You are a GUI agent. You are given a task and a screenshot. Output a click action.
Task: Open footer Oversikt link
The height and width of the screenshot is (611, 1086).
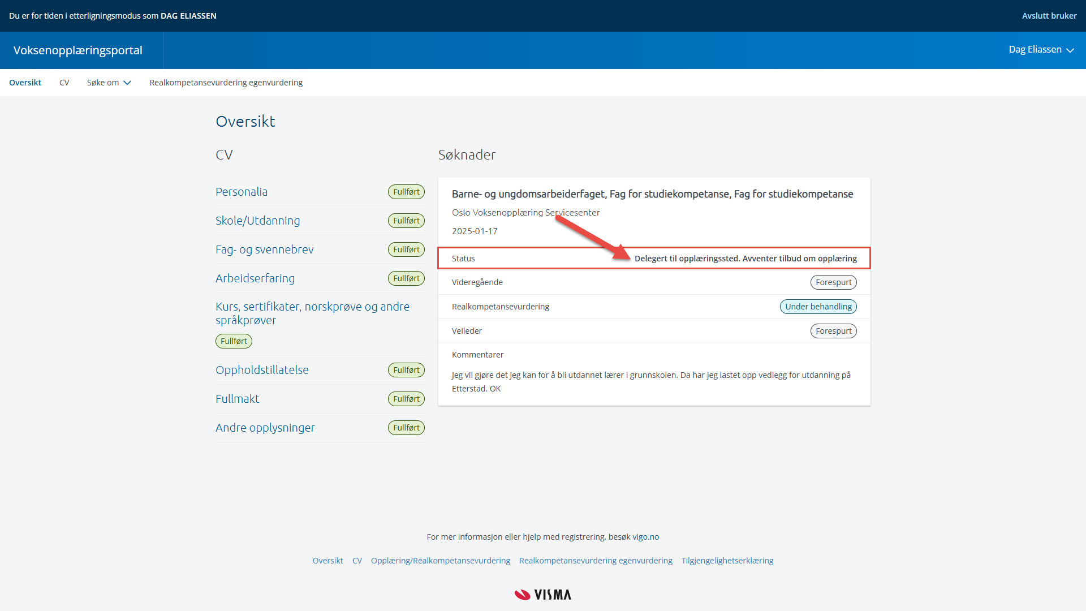pos(327,561)
